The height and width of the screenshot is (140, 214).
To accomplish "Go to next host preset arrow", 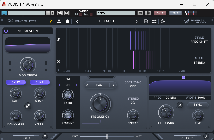I will [x=52, y=13].
